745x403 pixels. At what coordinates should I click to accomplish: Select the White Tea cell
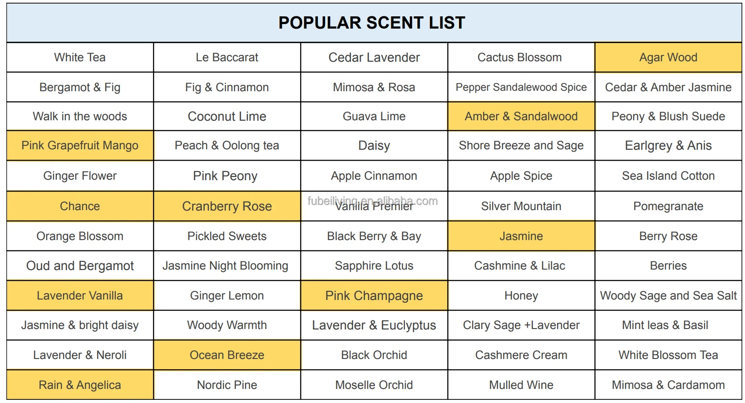point(80,57)
